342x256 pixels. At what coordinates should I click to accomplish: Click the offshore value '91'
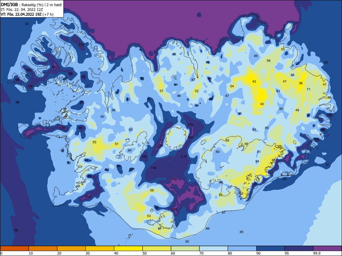pyautogui.click(x=328, y=165)
